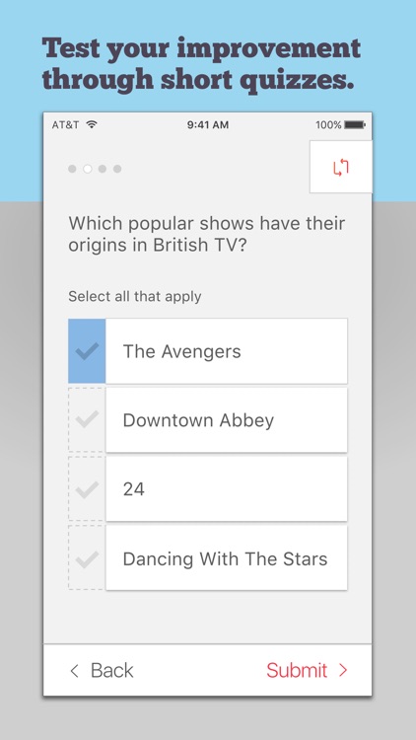
Task: Go back with the Back button
Action: (102, 670)
